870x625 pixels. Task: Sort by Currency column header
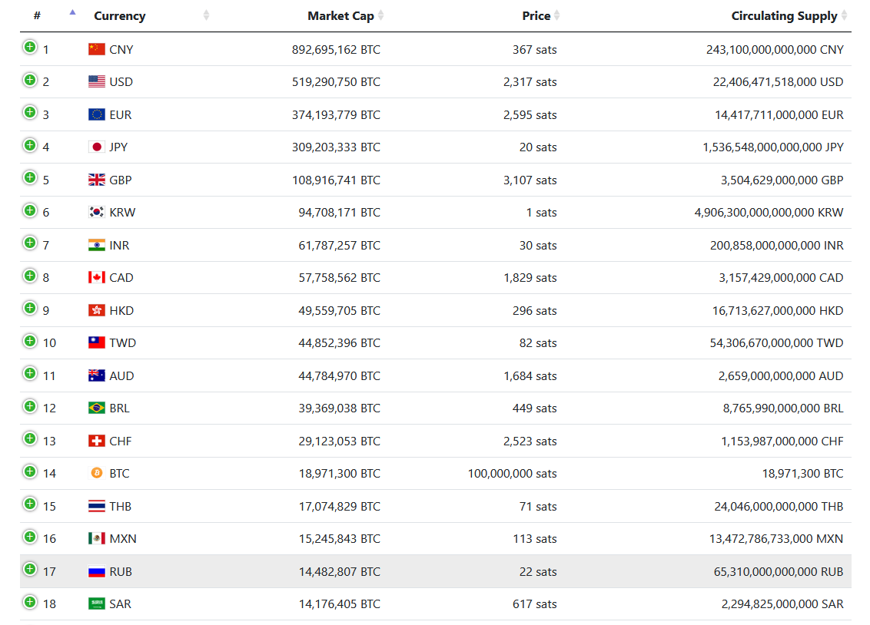[x=120, y=16]
